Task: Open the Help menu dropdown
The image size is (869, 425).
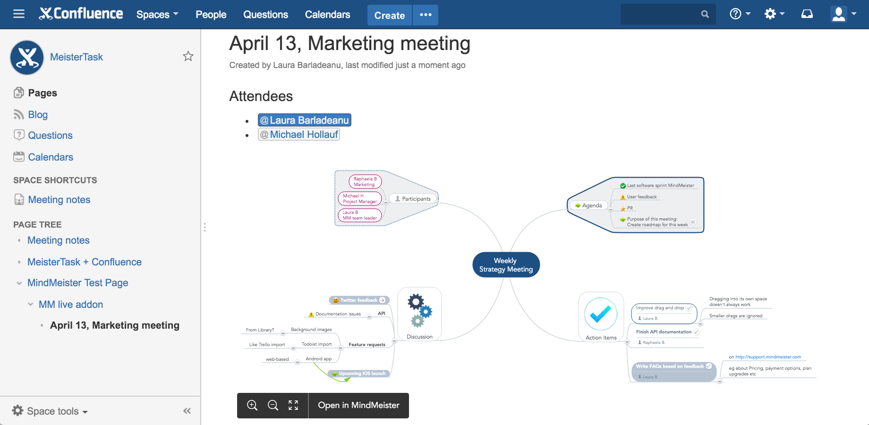Action: (x=740, y=14)
